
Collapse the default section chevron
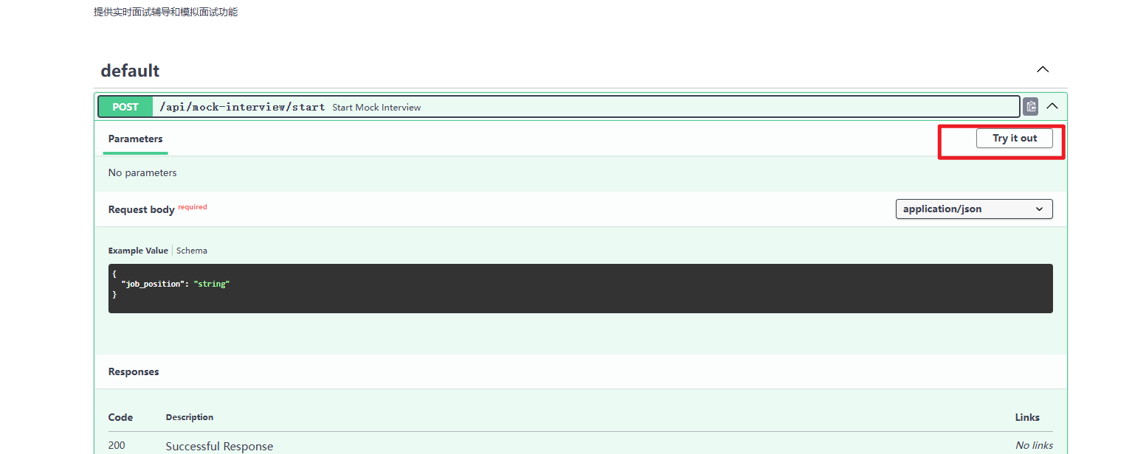click(1043, 70)
